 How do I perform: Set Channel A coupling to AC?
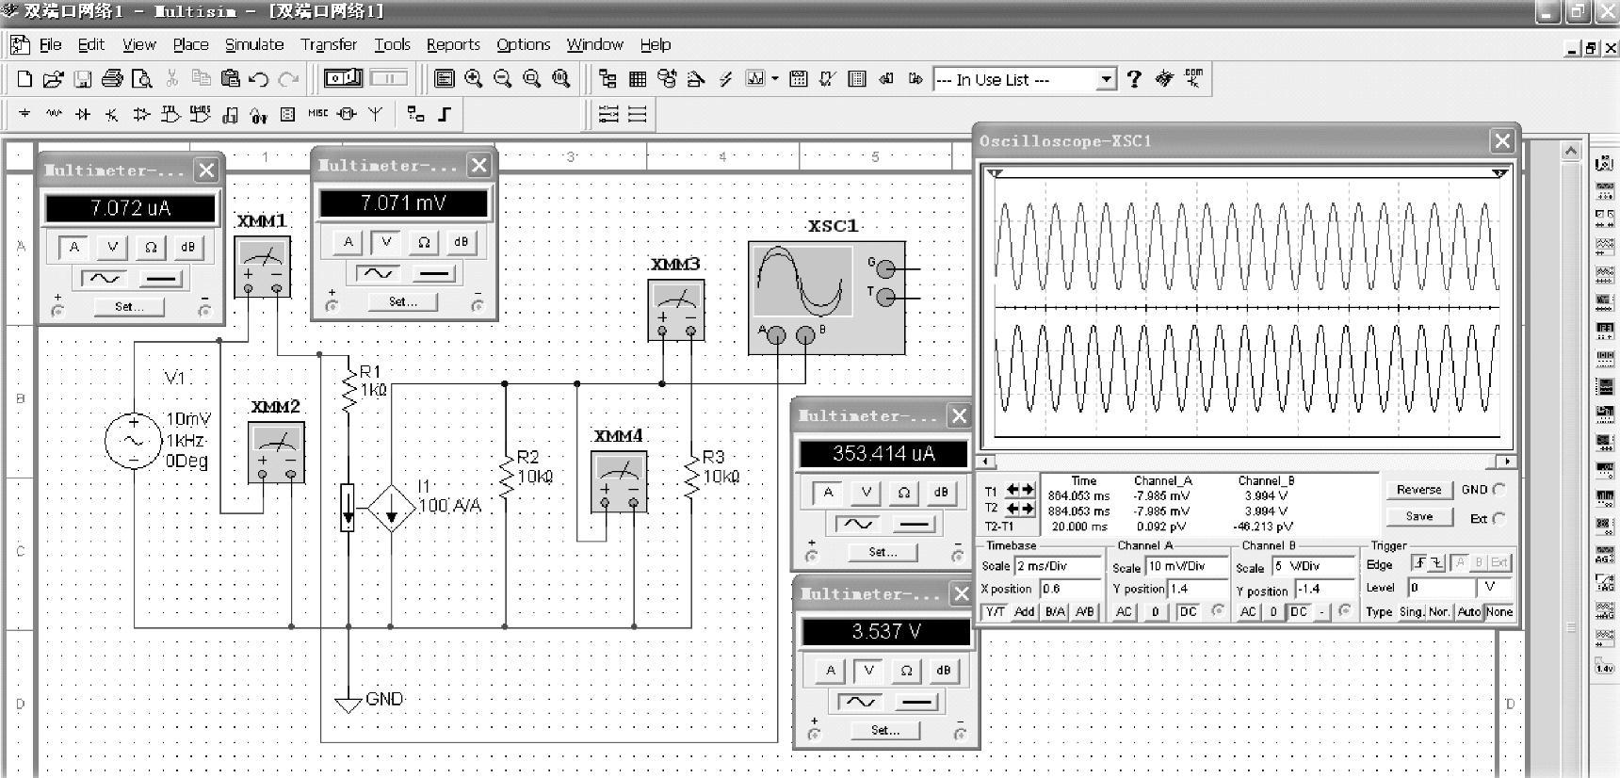(x=1124, y=611)
